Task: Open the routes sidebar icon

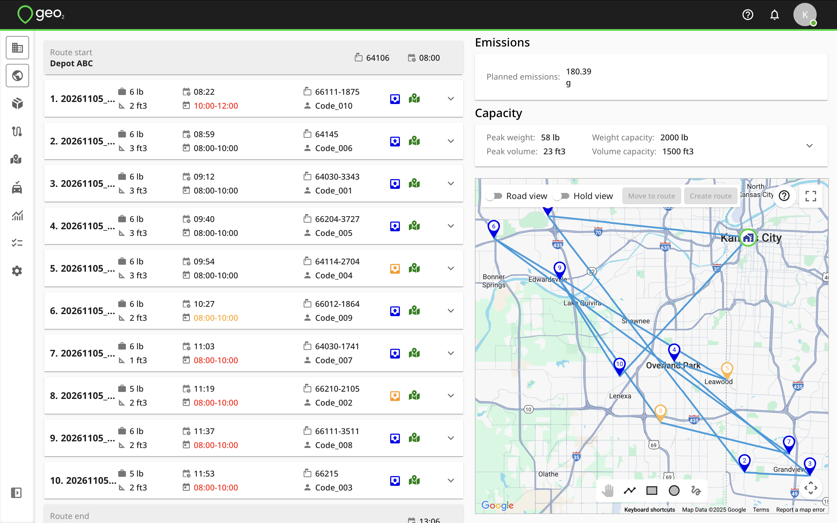Action: pos(17,131)
